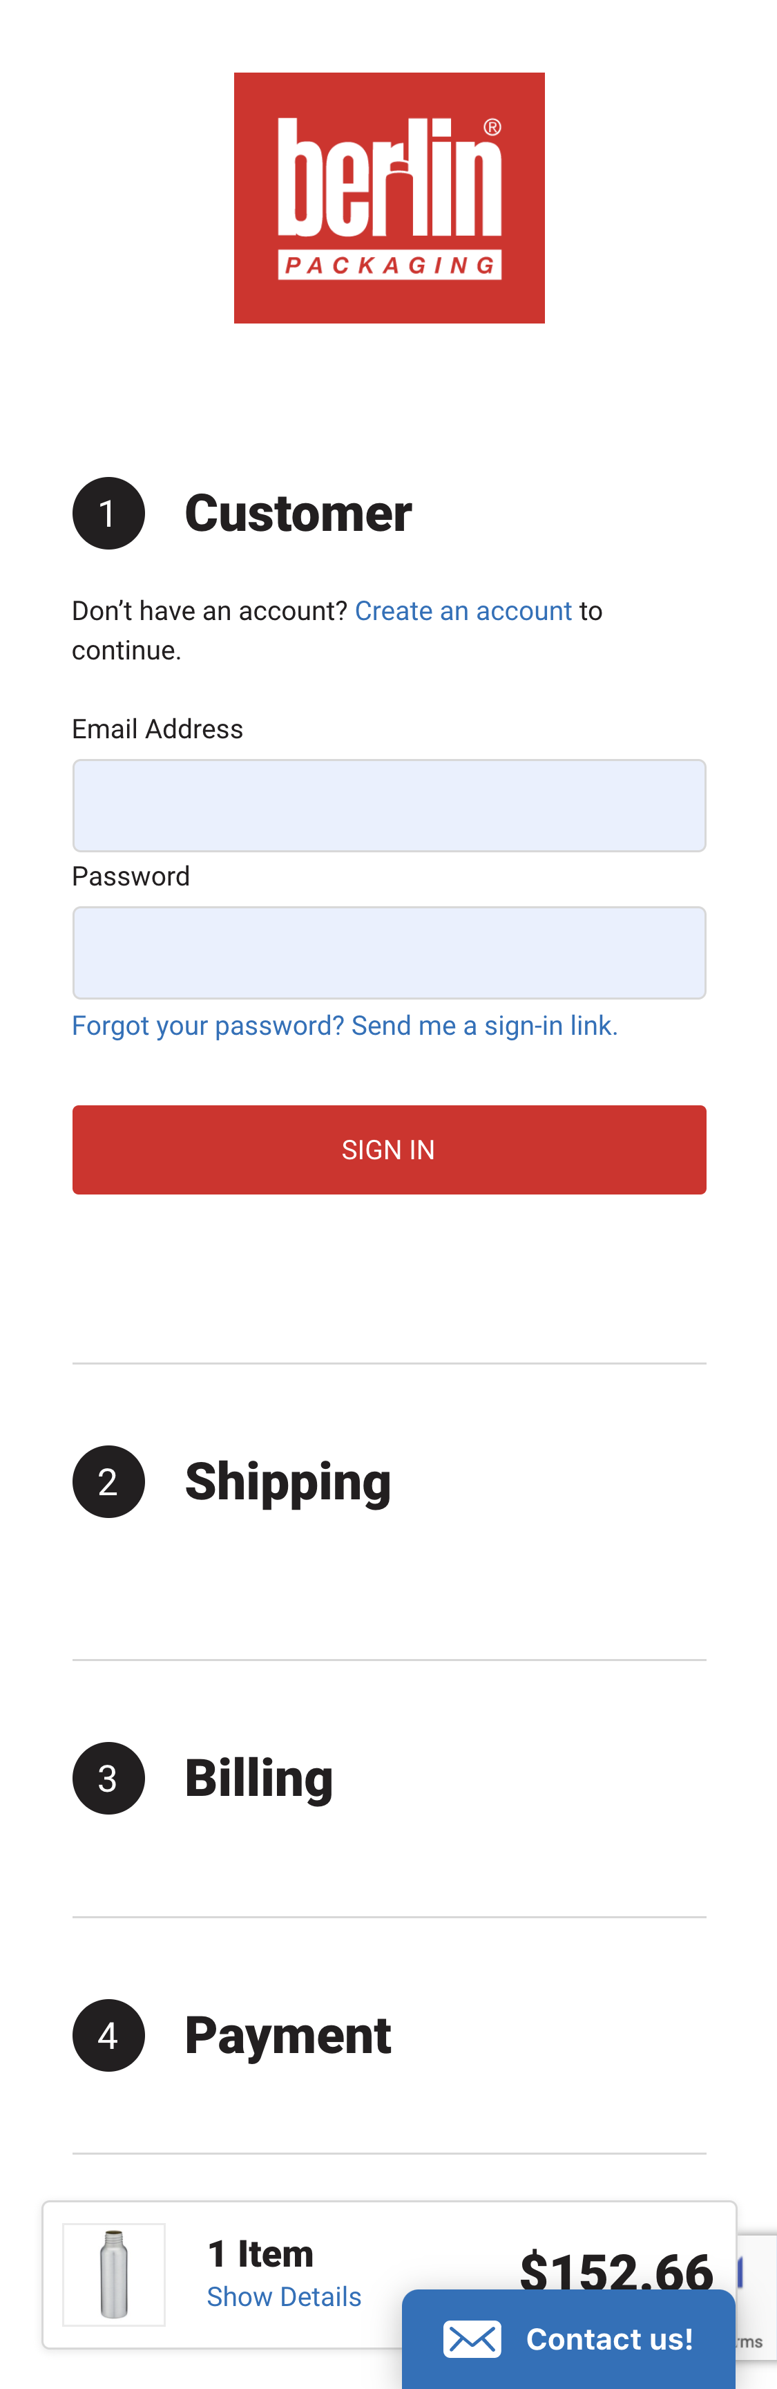
Task: Click the Berlin Packaging logo
Action: (389, 198)
